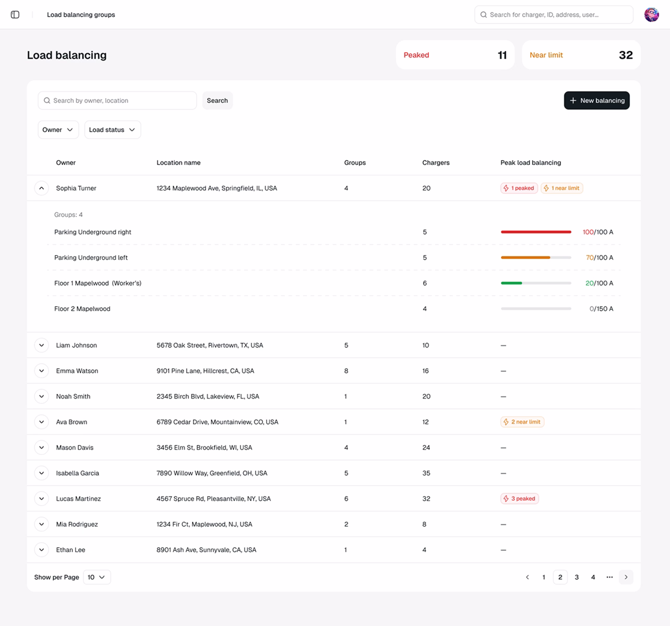Image resolution: width=670 pixels, height=626 pixels.
Task: Go to page 3
Action: [x=577, y=577]
